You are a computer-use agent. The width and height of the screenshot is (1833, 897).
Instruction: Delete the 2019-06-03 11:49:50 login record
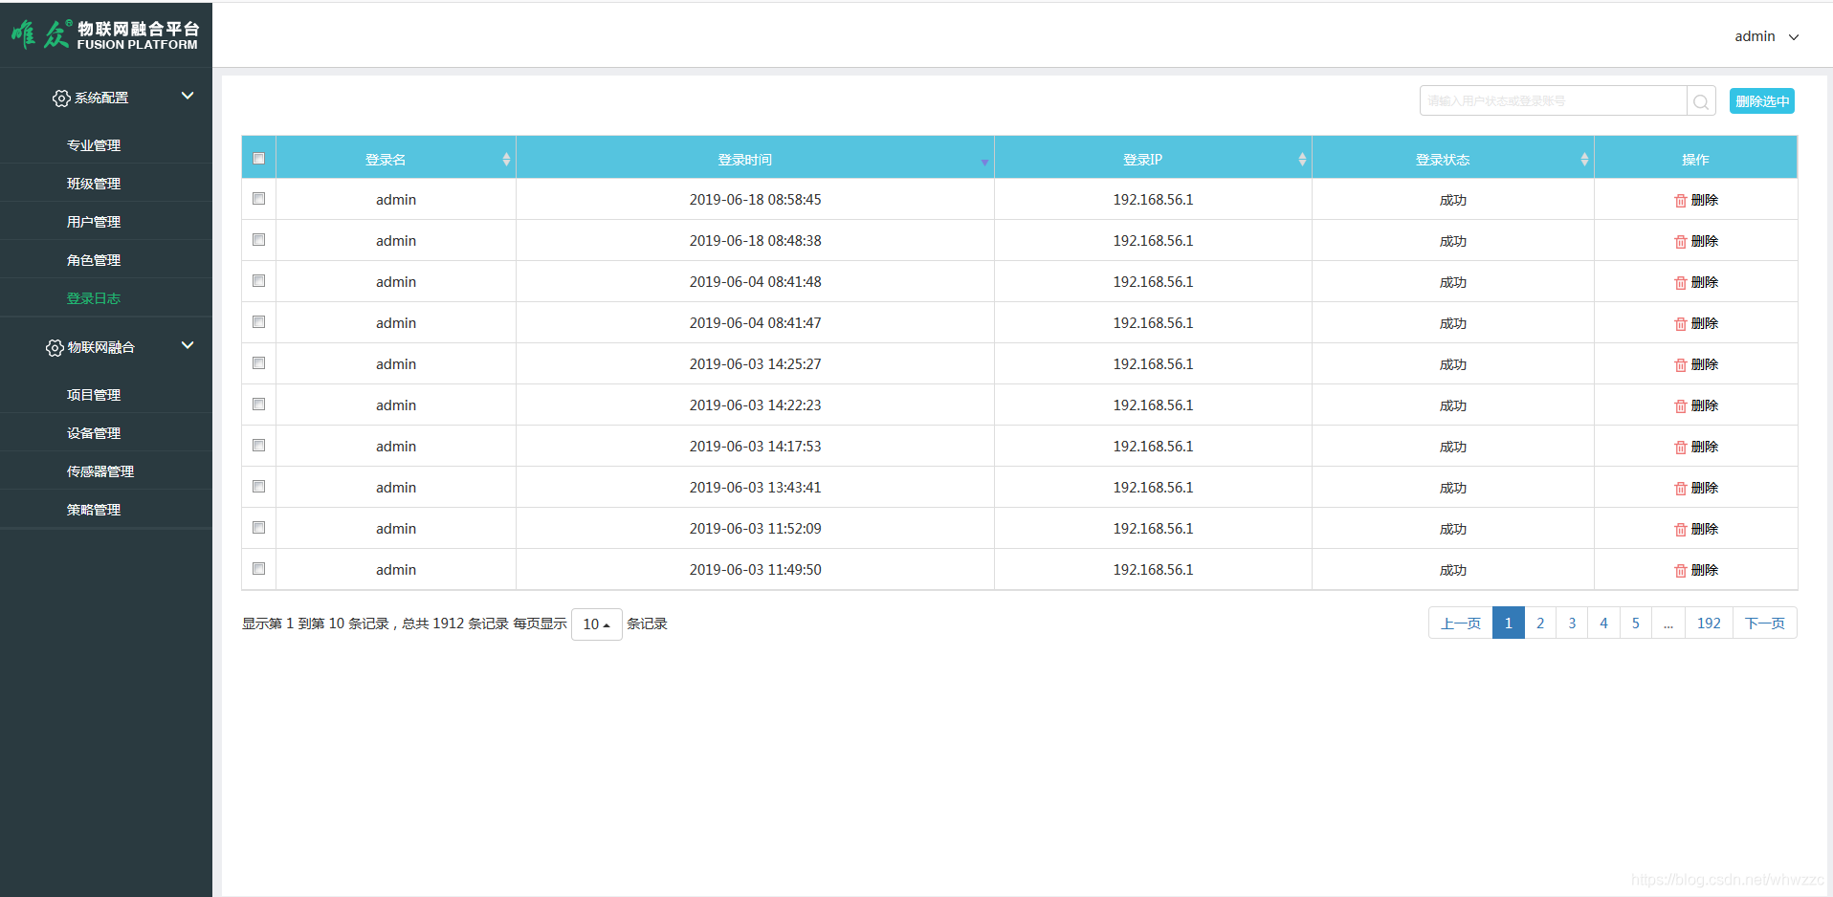(x=1695, y=570)
